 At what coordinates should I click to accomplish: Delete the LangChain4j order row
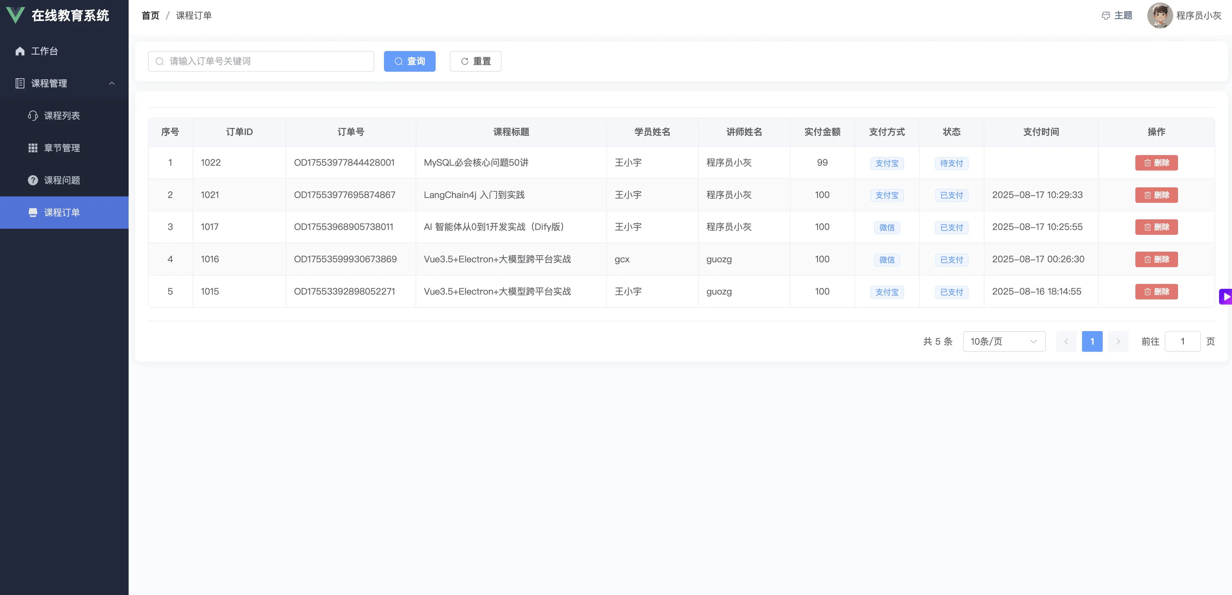coord(1156,195)
